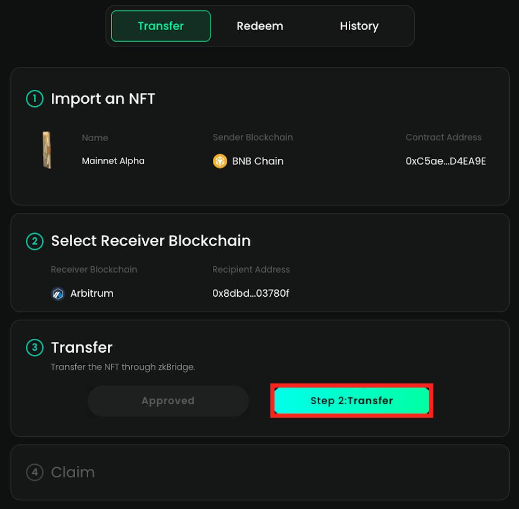Viewport: 519px width, 509px height.
Task: Click the BNB Chain logo icon
Action: [x=220, y=161]
